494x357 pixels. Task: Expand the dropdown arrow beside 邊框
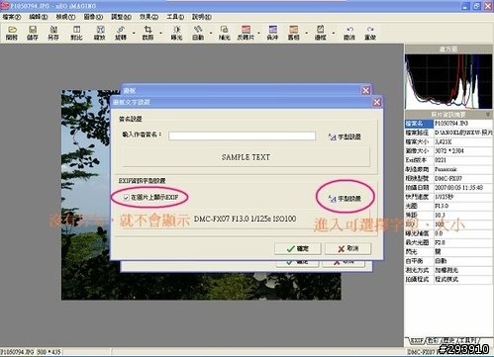tap(334, 33)
